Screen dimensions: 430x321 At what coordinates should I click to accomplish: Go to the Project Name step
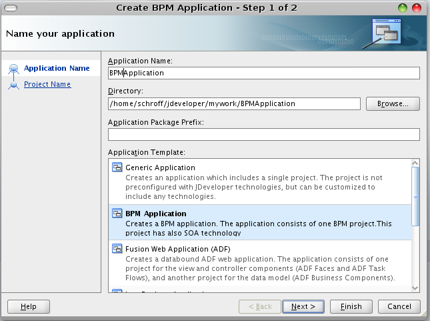47,84
